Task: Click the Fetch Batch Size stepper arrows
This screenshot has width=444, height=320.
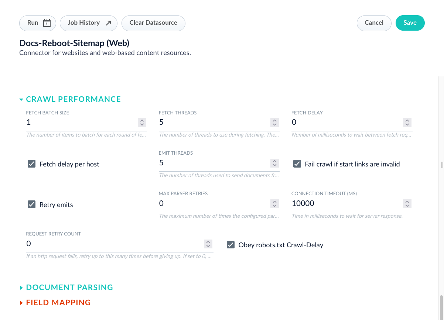Action: click(142, 123)
